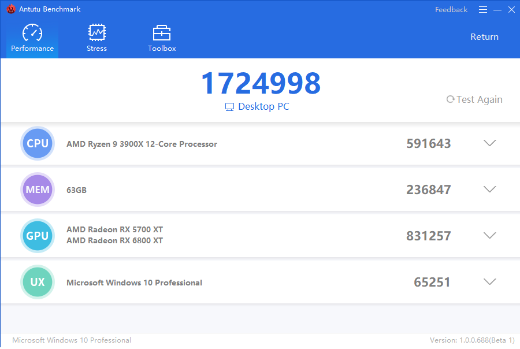Click the purple MEM badge icon

[x=38, y=190]
